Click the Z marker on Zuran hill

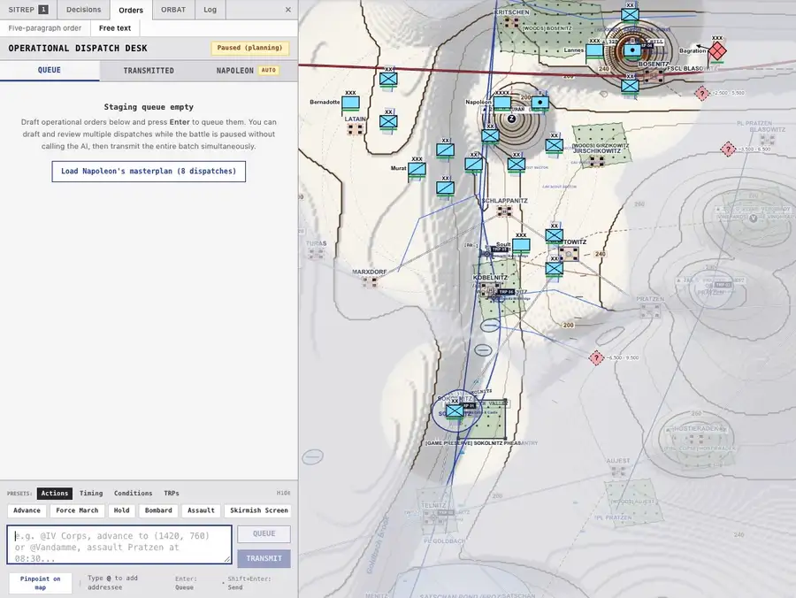[x=512, y=119]
